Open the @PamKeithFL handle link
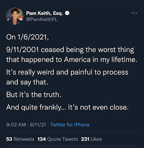Screen dimensions: 144x148 pyautogui.click(x=42, y=19)
